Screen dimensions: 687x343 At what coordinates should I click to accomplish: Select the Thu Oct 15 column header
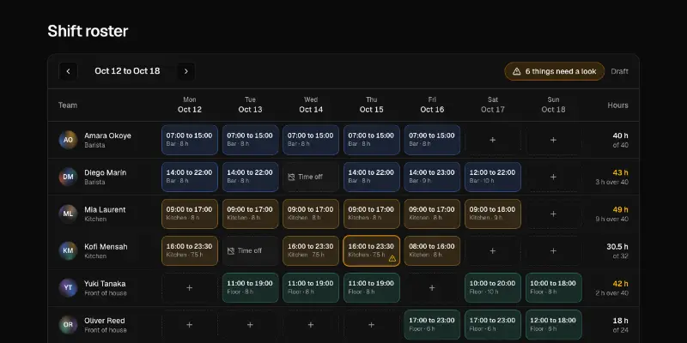pos(371,105)
